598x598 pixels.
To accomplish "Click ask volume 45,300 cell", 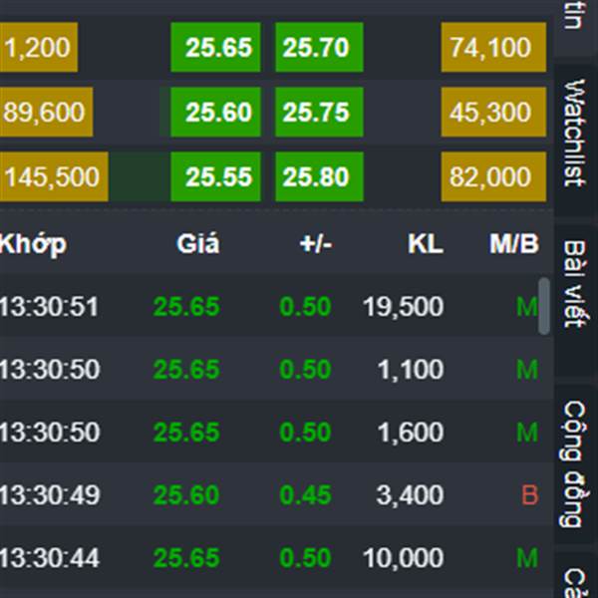I will [x=493, y=112].
